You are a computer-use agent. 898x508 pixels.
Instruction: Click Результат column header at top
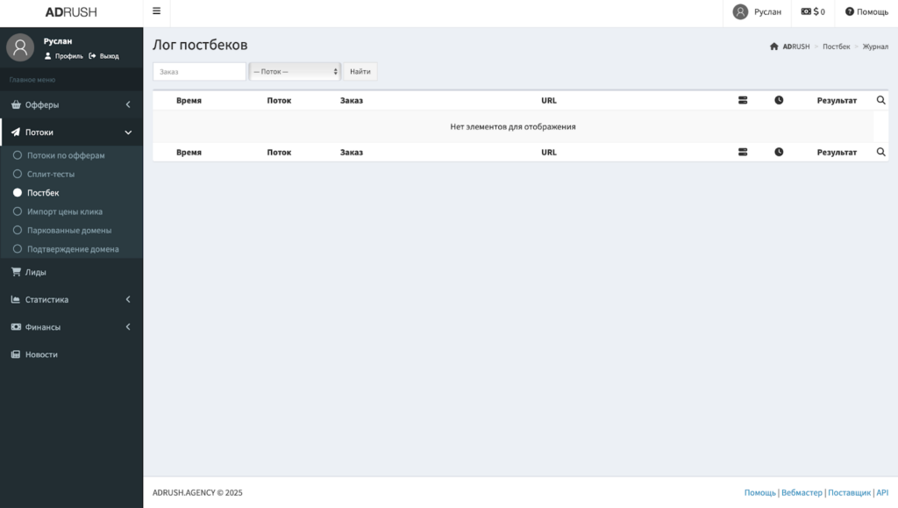[x=837, y=100]
